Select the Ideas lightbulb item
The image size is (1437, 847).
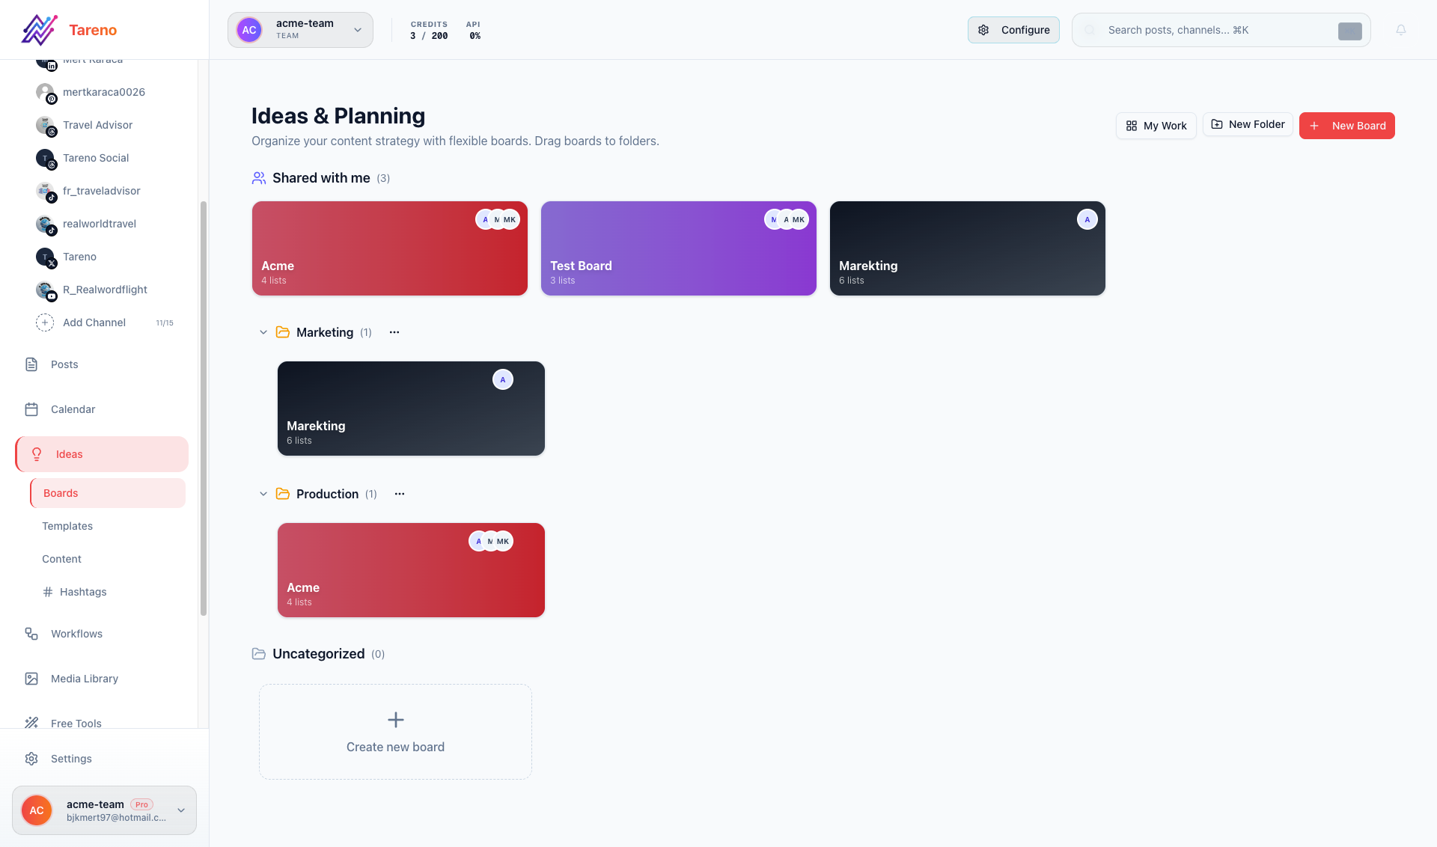[69, 453]
